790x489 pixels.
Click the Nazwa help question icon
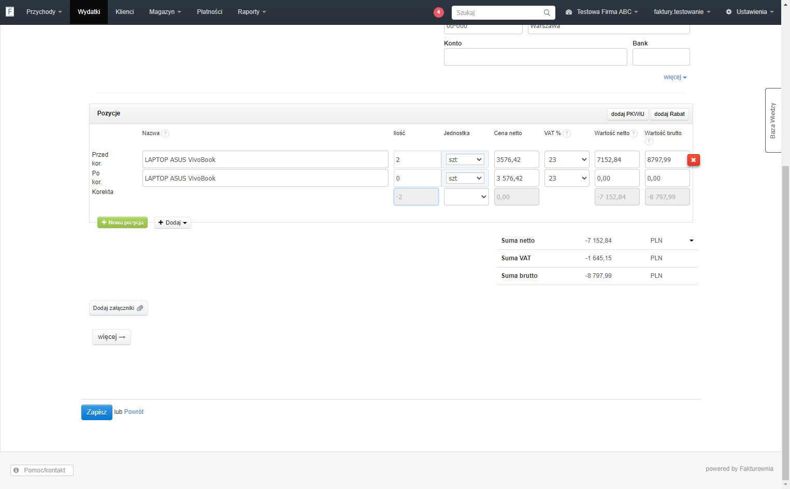coord(165,134)
